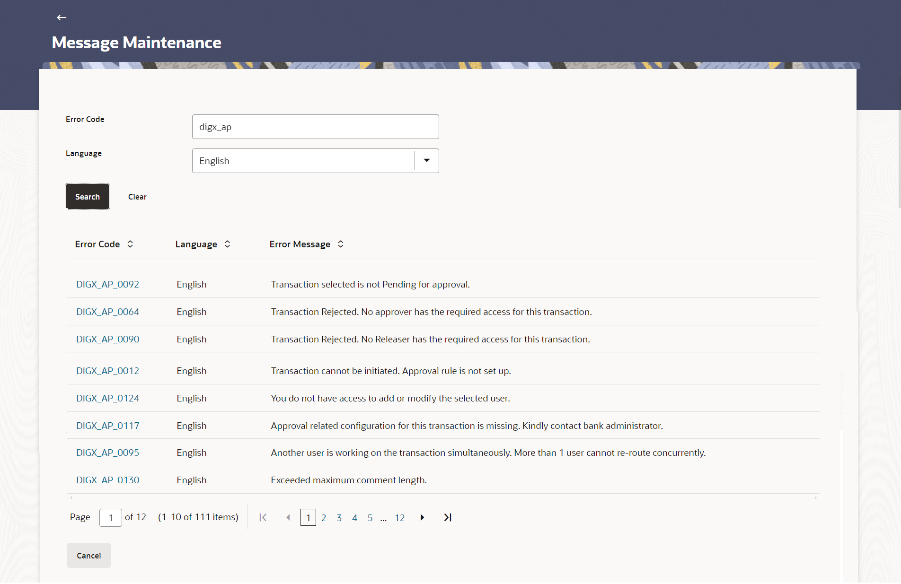Go to page 12 of results

400,518
